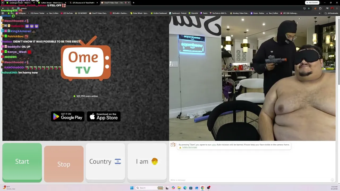Open the Picker Wheel bookmark

coord(139,13)
